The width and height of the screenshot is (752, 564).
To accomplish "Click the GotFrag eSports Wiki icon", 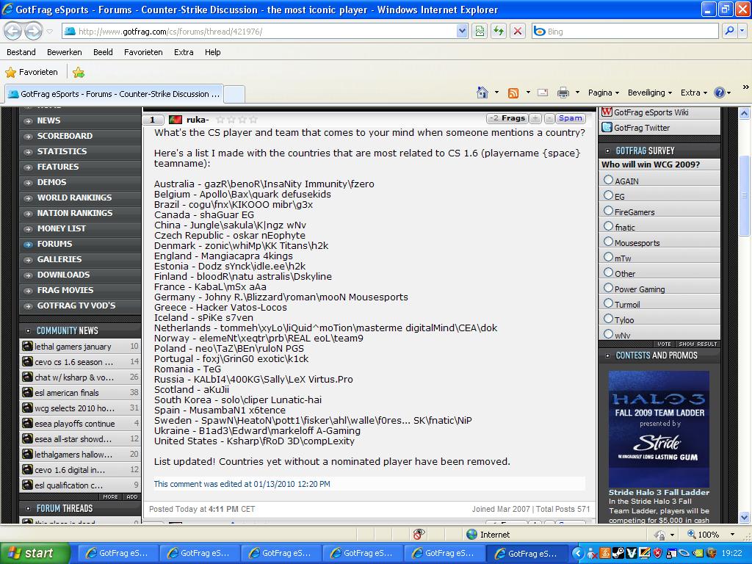I will (607, 112).
